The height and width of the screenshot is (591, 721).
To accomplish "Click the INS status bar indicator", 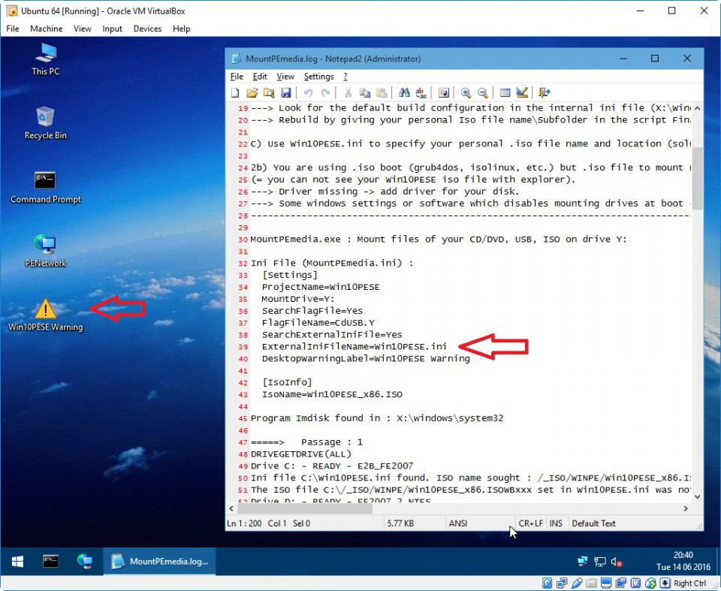I will tap(556, 523).
